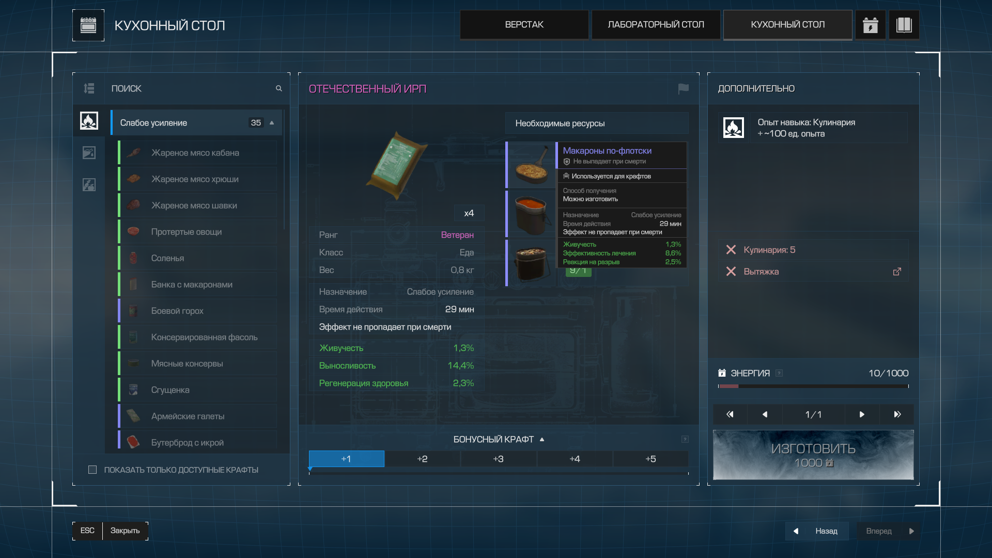Select bonus craft +4

(575, 459)
